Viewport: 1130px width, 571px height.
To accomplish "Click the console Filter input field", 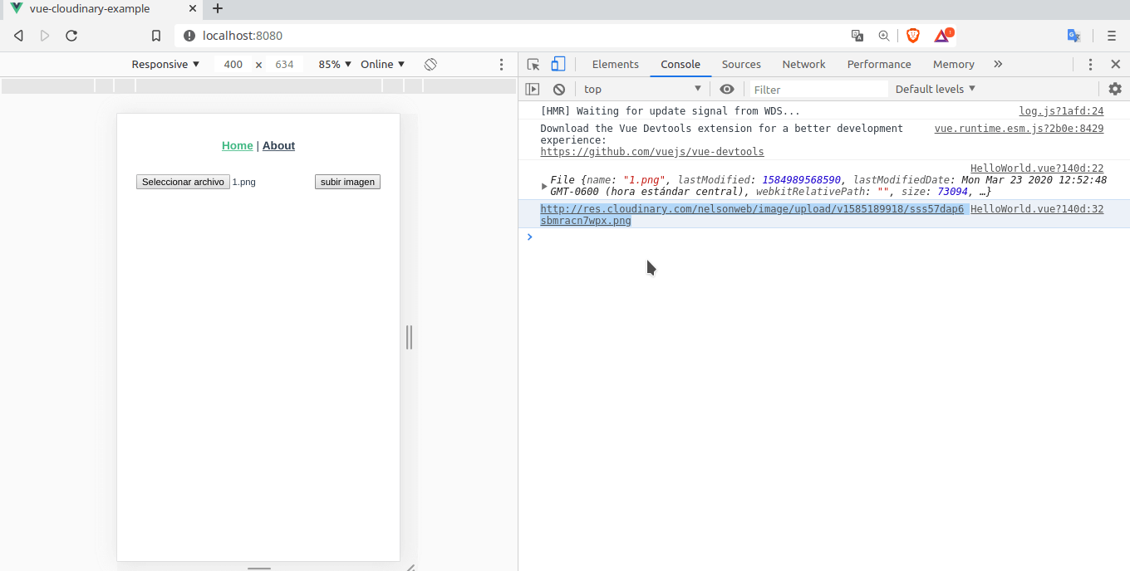I will point(818,89).
